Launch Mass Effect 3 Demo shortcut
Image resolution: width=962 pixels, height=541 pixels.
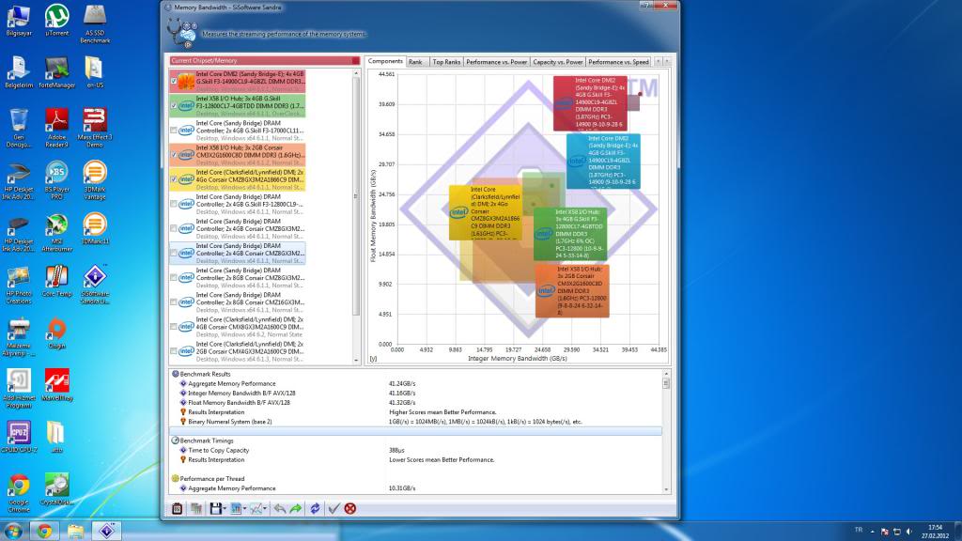(x=95, y=128)
